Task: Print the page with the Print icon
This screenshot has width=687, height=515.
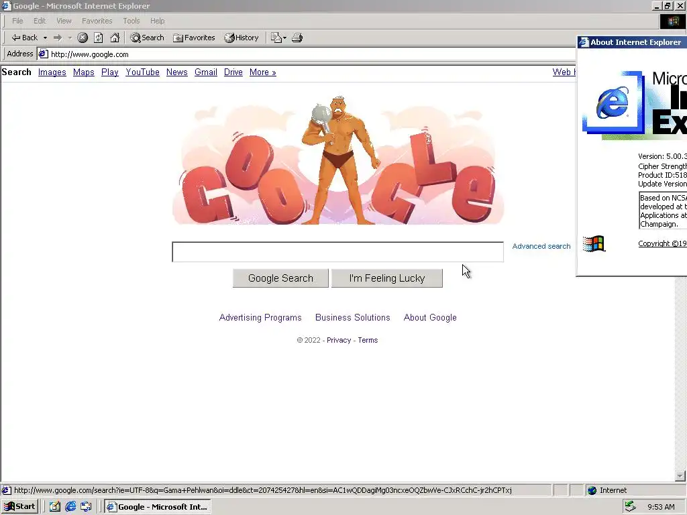Action: click(297, 38)
